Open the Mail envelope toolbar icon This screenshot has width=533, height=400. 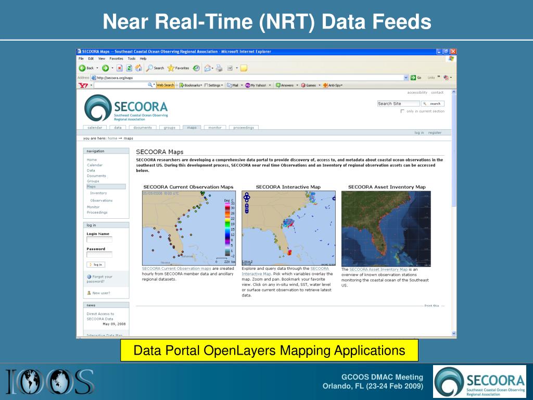207,68
